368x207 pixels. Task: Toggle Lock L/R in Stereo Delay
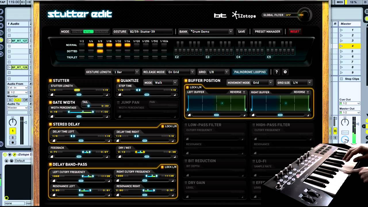tap(162, 126)
